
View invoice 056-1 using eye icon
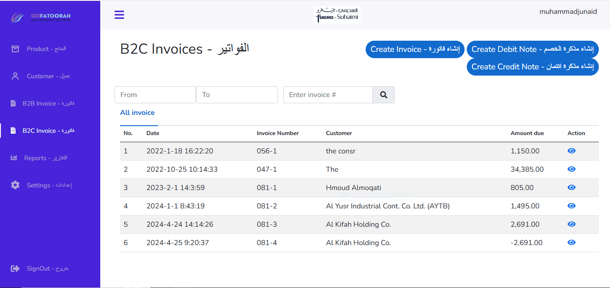(571, 151)
